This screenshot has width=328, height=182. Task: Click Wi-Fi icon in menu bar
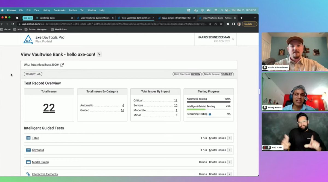click(216, 10)
